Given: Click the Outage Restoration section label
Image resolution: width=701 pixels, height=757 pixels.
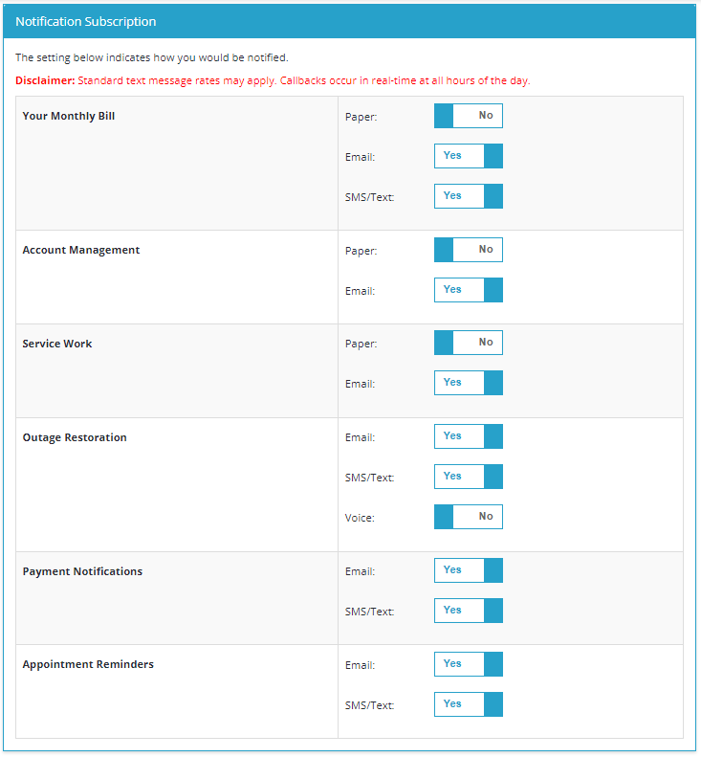Looking at the screenshot, I should click(x=75, y=438).
